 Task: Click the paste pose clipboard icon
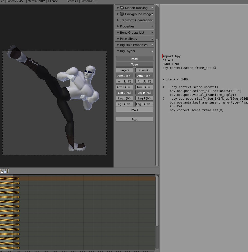pyautogui.click(x=6, y=171)
